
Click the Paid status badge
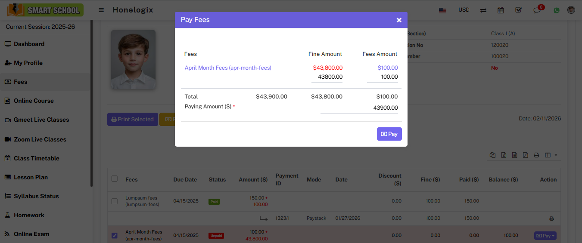pyautogui.click(x=214, y=201)
